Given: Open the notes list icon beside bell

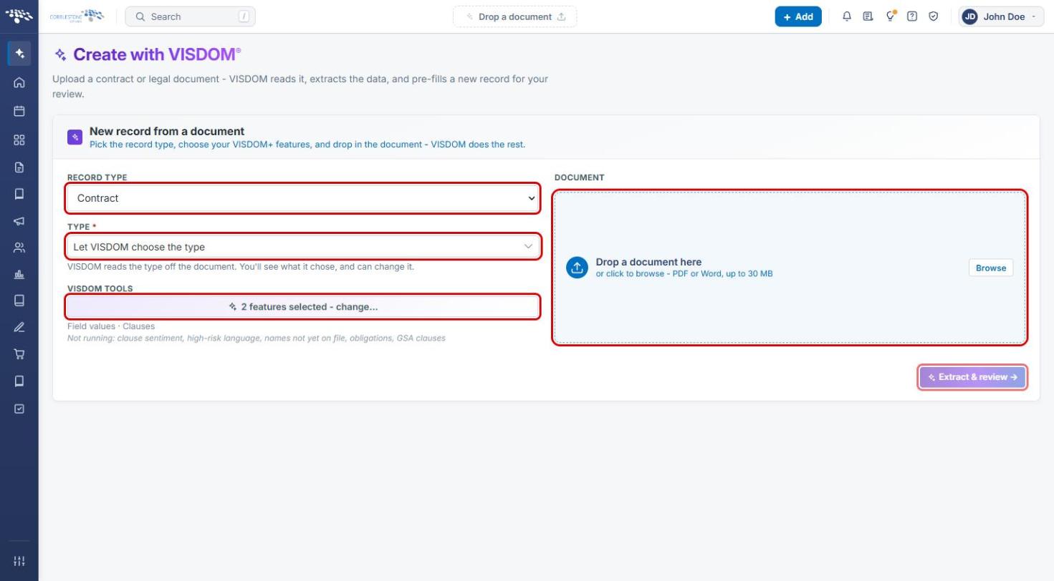Looking at the screenshot, I should click(x=868, y=16).
